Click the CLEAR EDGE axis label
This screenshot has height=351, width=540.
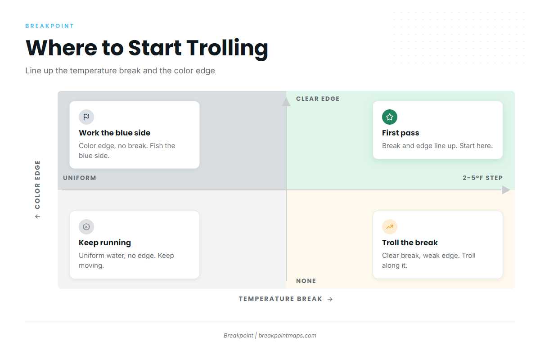pyautogui.click(x=318, y=99)
